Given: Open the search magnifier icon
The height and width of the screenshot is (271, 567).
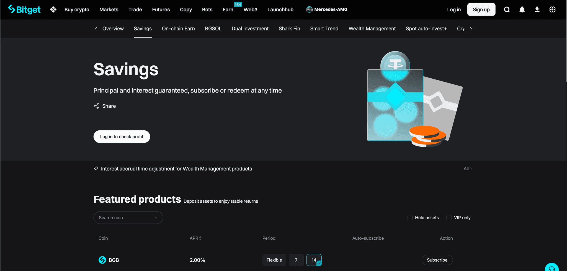Looking at the screenshot, I should 507,9.
